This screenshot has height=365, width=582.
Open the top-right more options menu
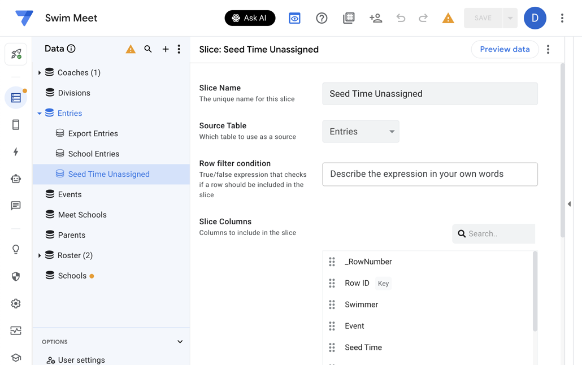[x=562, y=18]
